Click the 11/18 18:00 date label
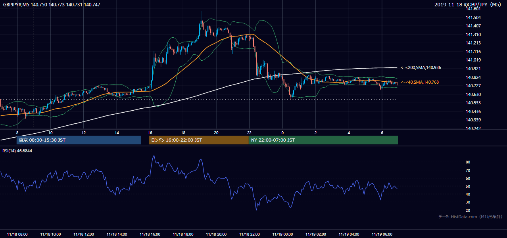Viewport: 507px width, 238px height. pyautogui.click(x=183, y=234)
